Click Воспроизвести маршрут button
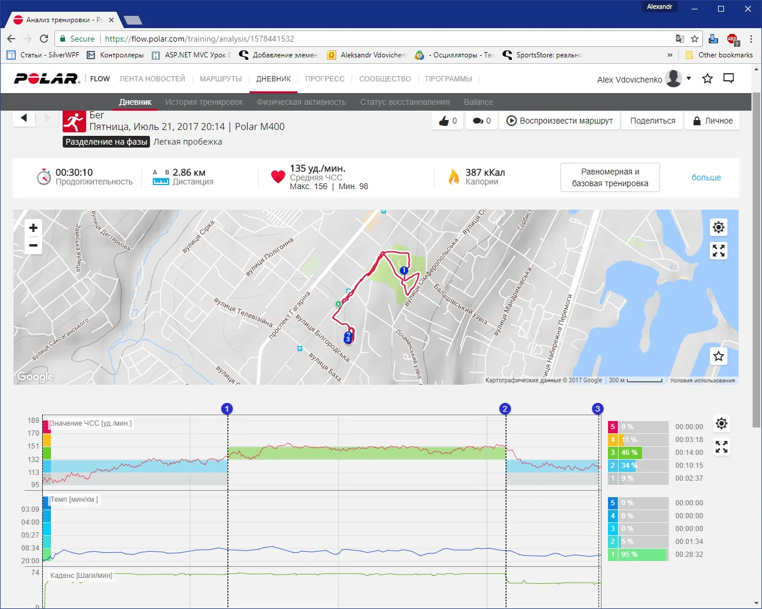Viewport: 762px width, 609px height. click(559, 121)
